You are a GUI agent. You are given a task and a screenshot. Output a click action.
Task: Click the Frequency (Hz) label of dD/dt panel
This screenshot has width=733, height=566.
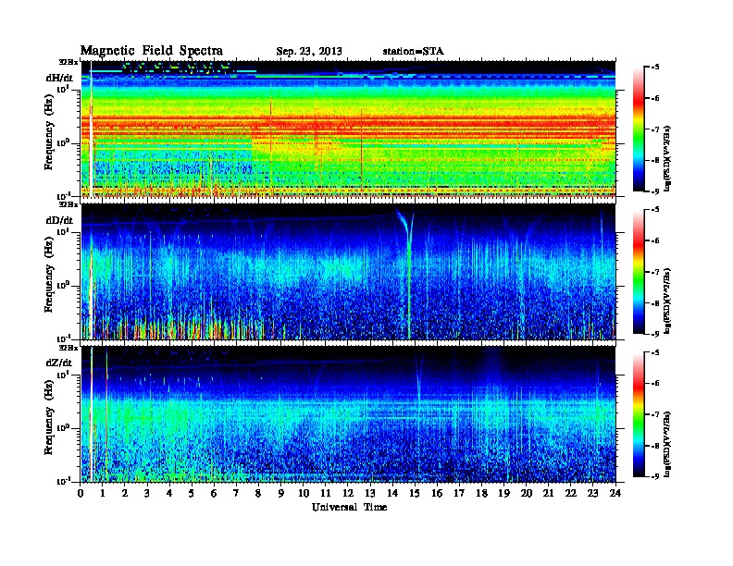[x=49, y=275]
